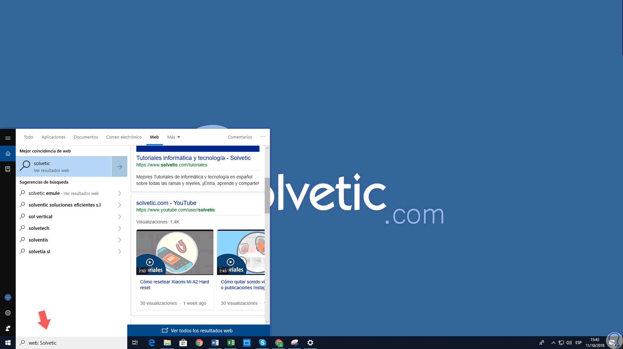Open the Más filter dropdown
The image size is (623, 349).
click(x=174, y=137)
